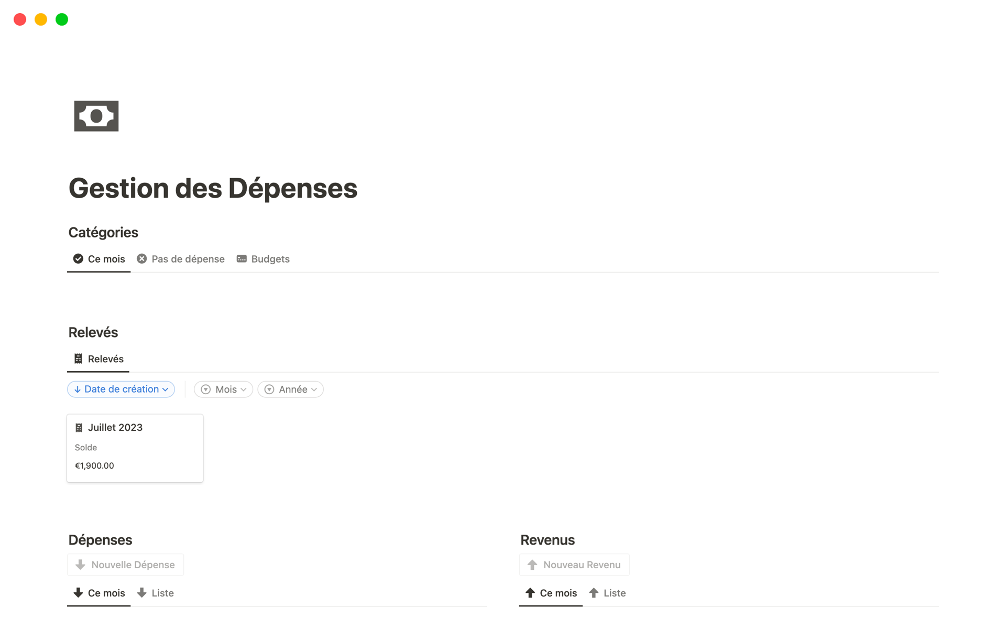This screenshot has height=629, width=1006.
Task: Click the receipt icon on Relevés tab
Action: 78,359
